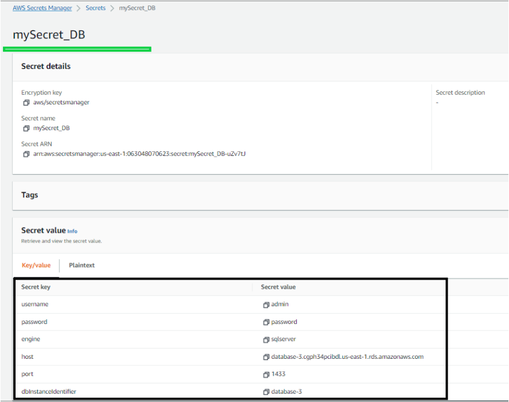Copy the sqlserver engine value
This screenshot has width=509, height=402.
click(x=264, y=339)
